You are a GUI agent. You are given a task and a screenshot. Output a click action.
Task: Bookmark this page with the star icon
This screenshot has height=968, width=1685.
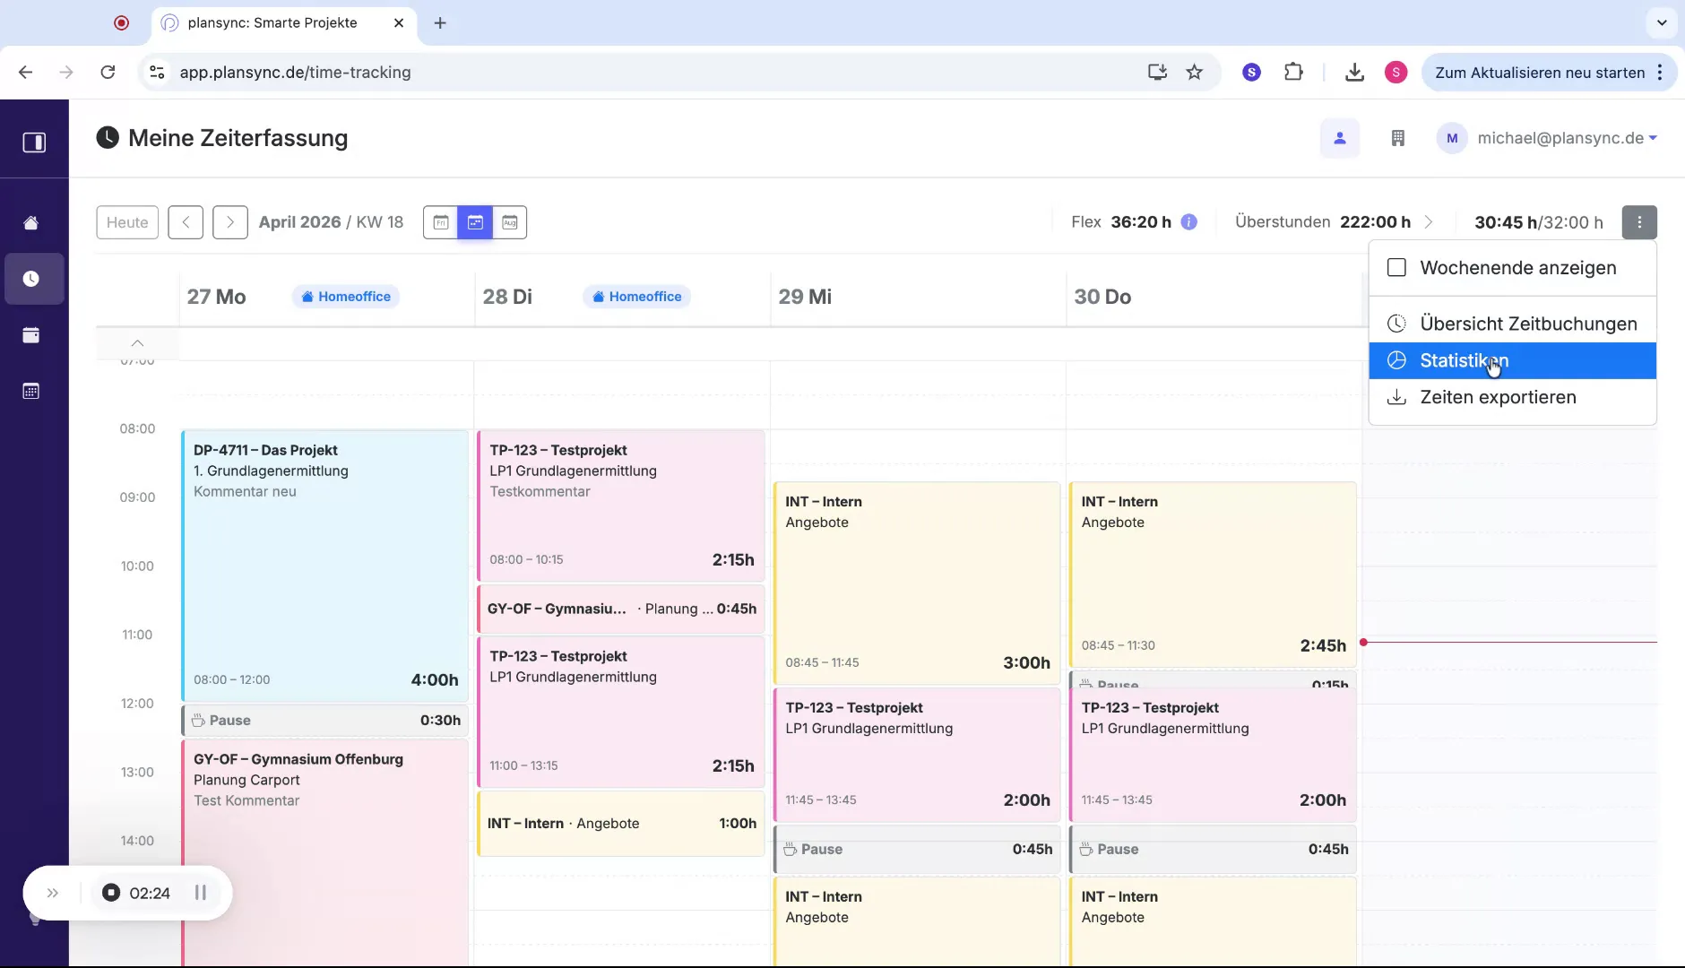click(1195, 73)
